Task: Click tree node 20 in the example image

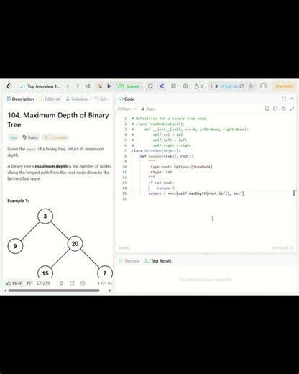Action: pos(75,244)
